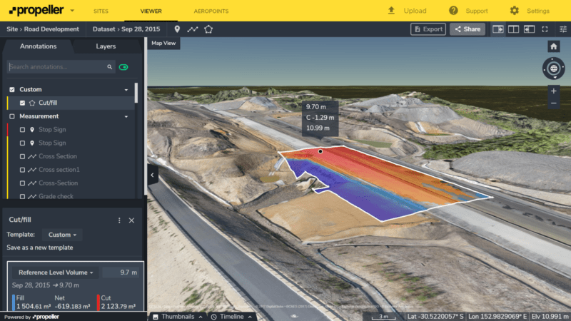The image size is (571, 321).
Task: Click the first Stop Sign pin icon
Action: 32,130
